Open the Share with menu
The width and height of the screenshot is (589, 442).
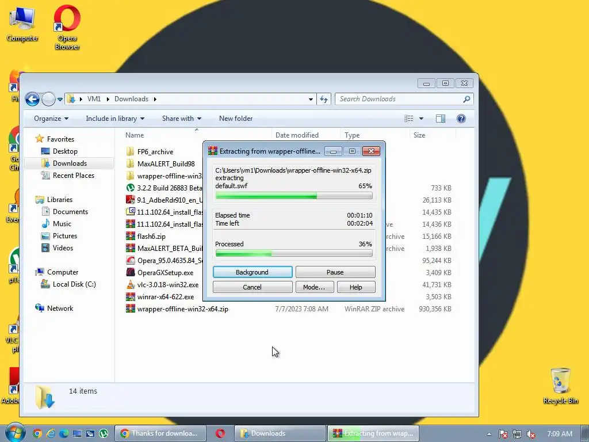tap(181, 119)
